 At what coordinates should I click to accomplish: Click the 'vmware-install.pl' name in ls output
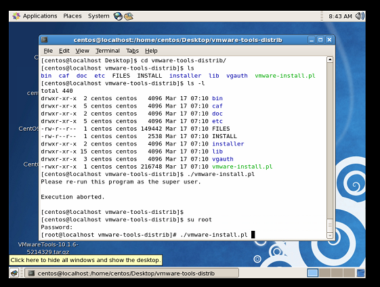pos(284,76)
